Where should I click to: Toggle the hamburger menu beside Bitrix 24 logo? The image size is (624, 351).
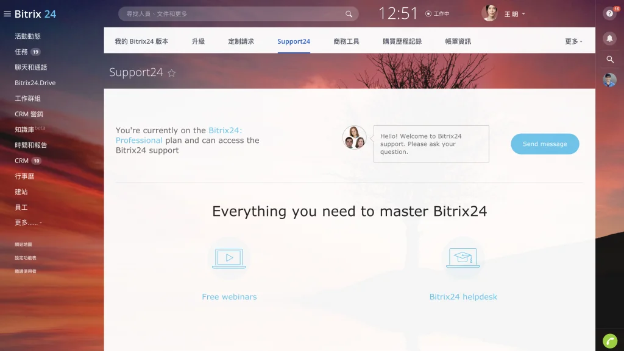click(7, 14)
